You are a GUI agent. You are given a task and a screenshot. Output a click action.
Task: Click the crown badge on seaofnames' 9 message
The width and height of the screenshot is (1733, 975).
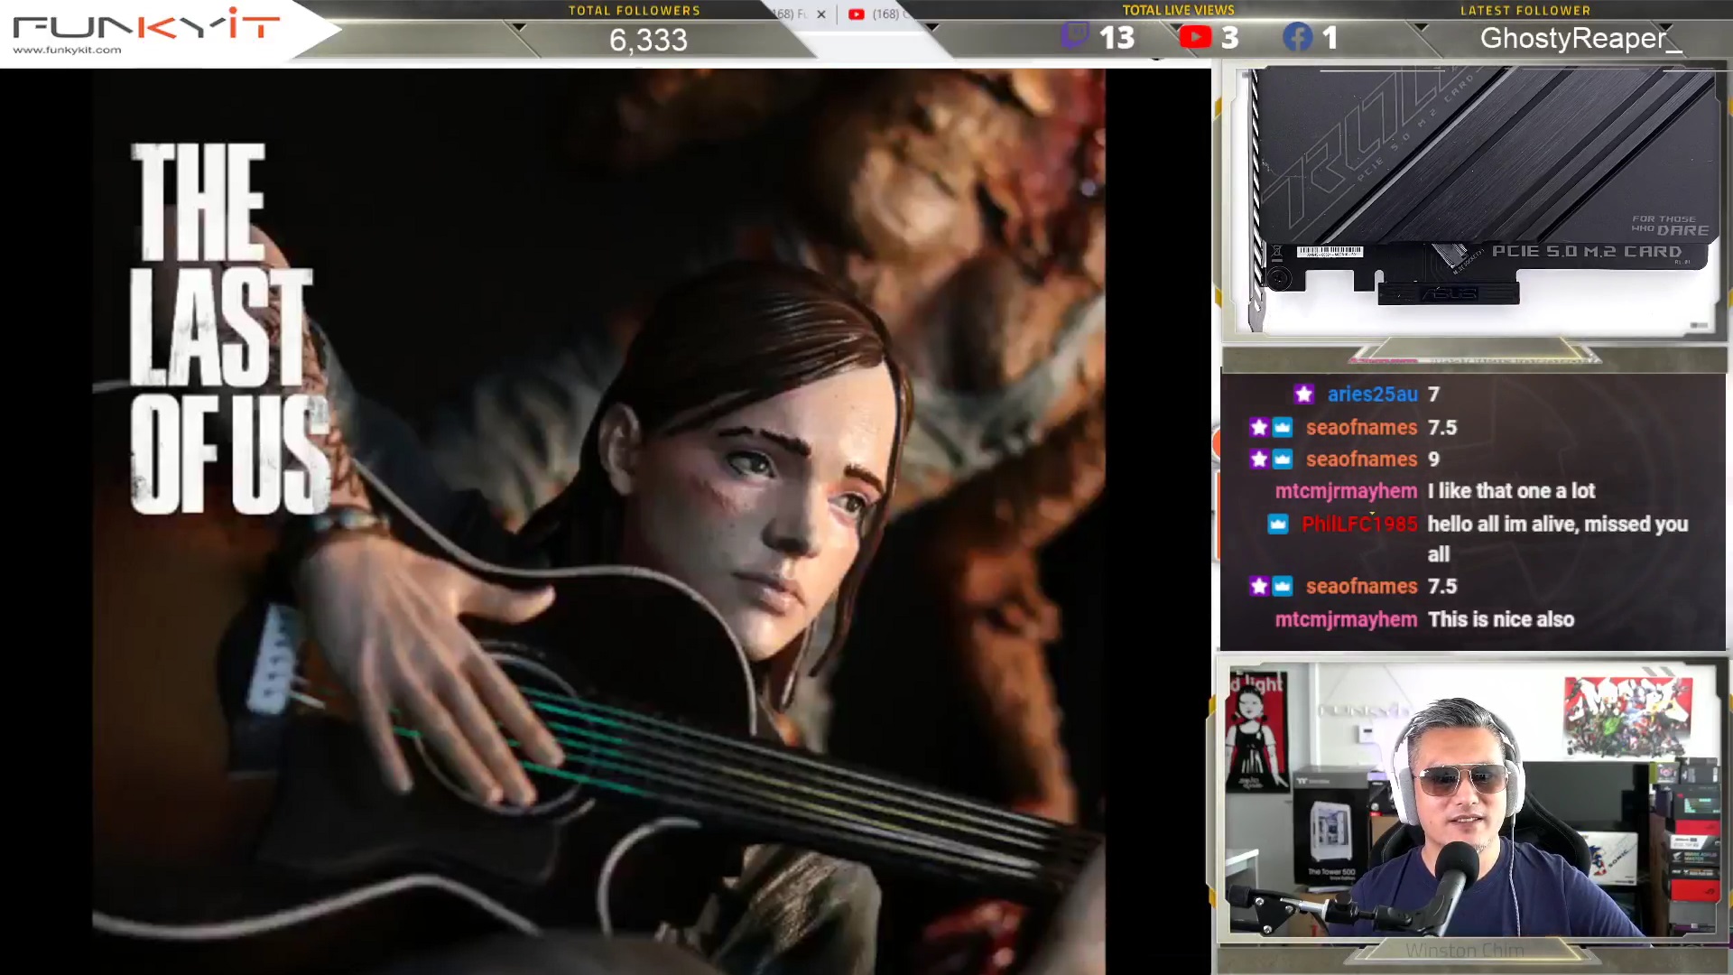pos(1283,460)
